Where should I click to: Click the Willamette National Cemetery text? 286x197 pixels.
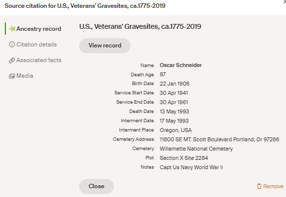point(196,149)
